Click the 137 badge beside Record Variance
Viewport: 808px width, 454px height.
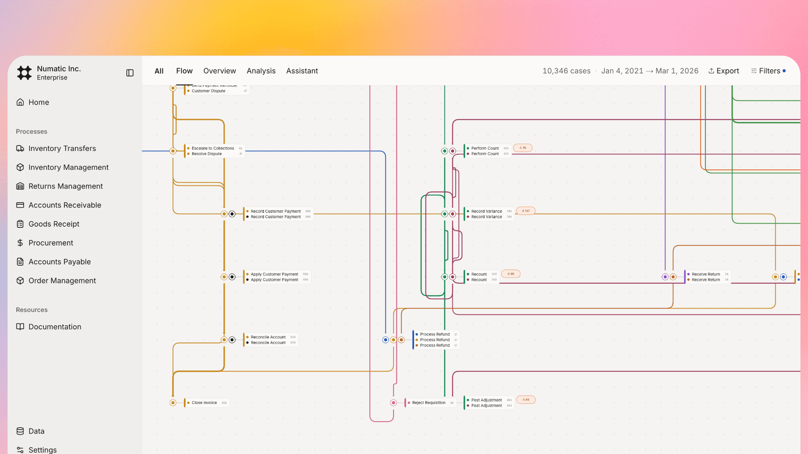[x=526, y=211]
